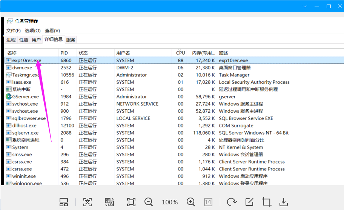Image resolution: width=344 pixels, height=210 pixels.
Task: Maximize the viewer window
Action: tap(329, 6)
